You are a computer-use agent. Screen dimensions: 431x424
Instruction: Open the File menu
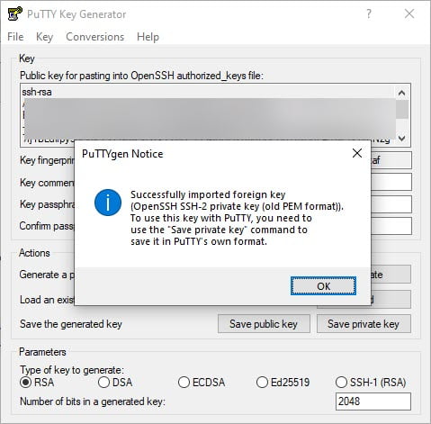pyautogui.click(x=15, y=37)
